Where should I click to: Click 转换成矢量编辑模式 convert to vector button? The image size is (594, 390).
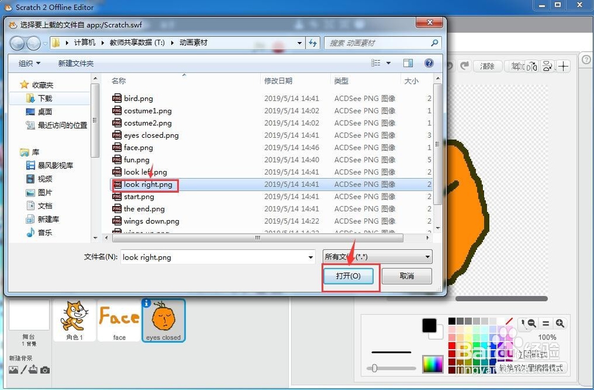coord(530,367)
